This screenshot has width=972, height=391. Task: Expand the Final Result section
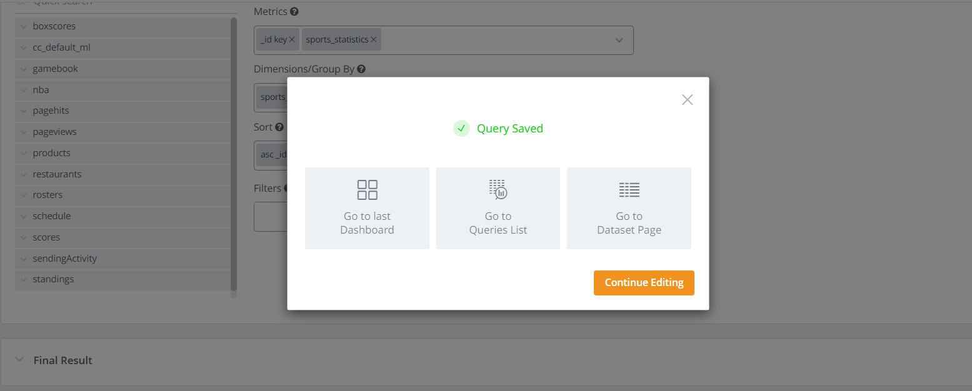(20, 360)
